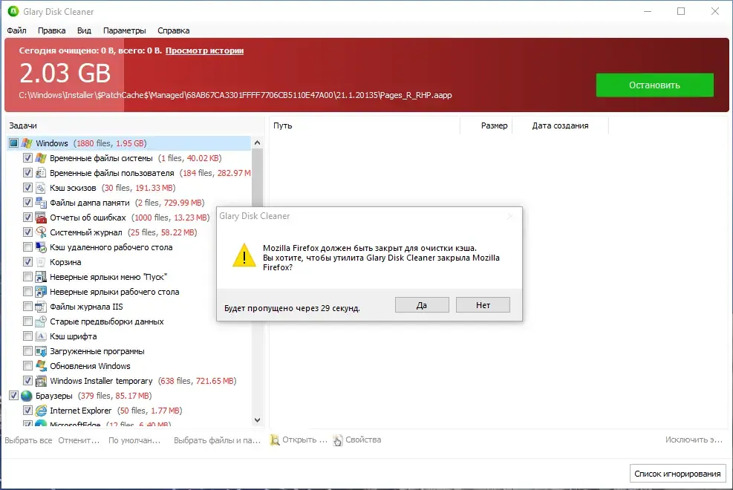
Task: Open the Просмотр истории link
Action: point(204,50)
